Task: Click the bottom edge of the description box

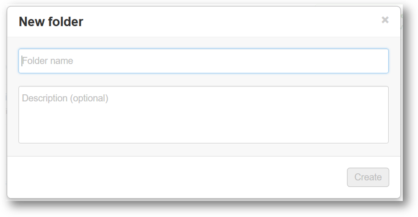Action: point(203,143)
